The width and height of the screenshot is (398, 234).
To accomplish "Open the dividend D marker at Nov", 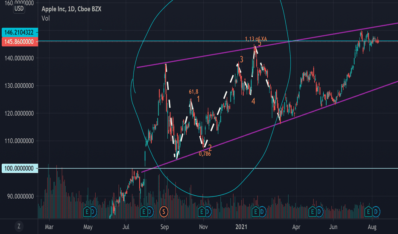I will click(208, 211).
